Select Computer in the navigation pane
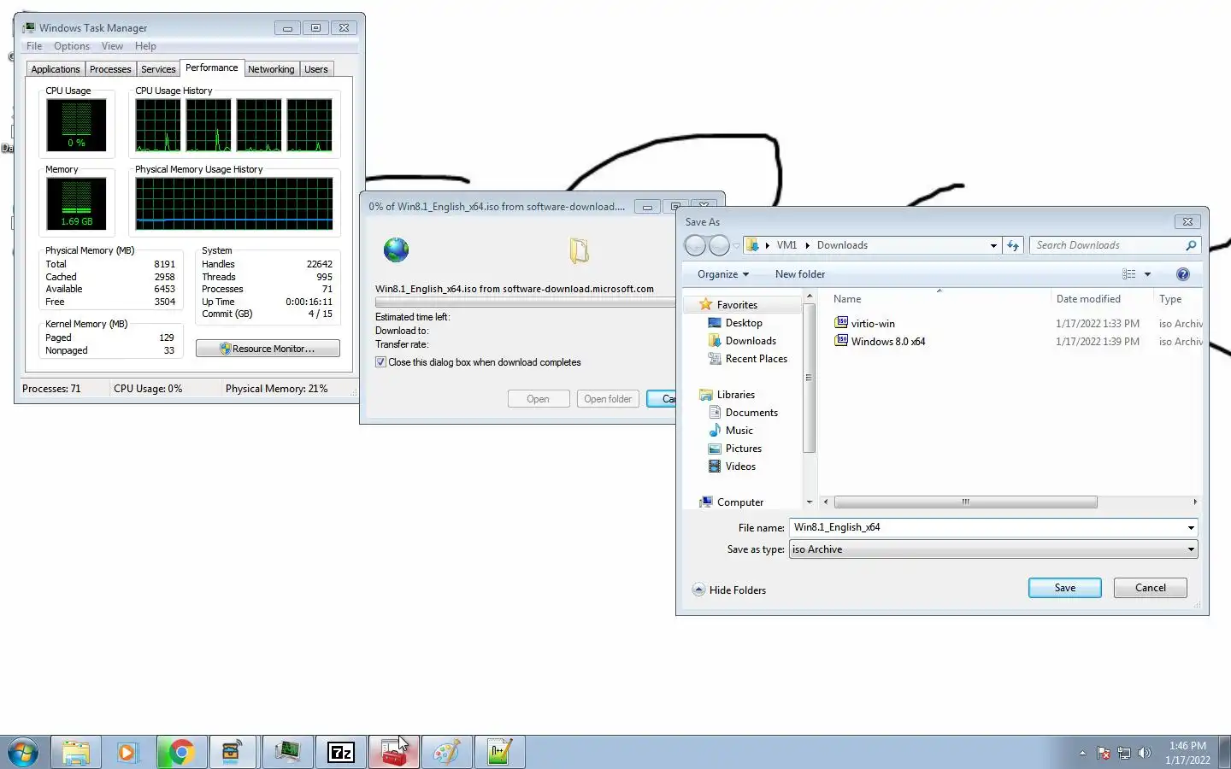 click(x=740, y=502)
